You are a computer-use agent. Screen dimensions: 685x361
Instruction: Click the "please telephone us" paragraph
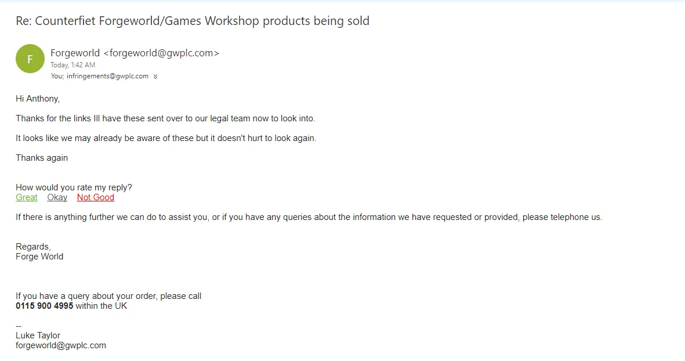309,217
